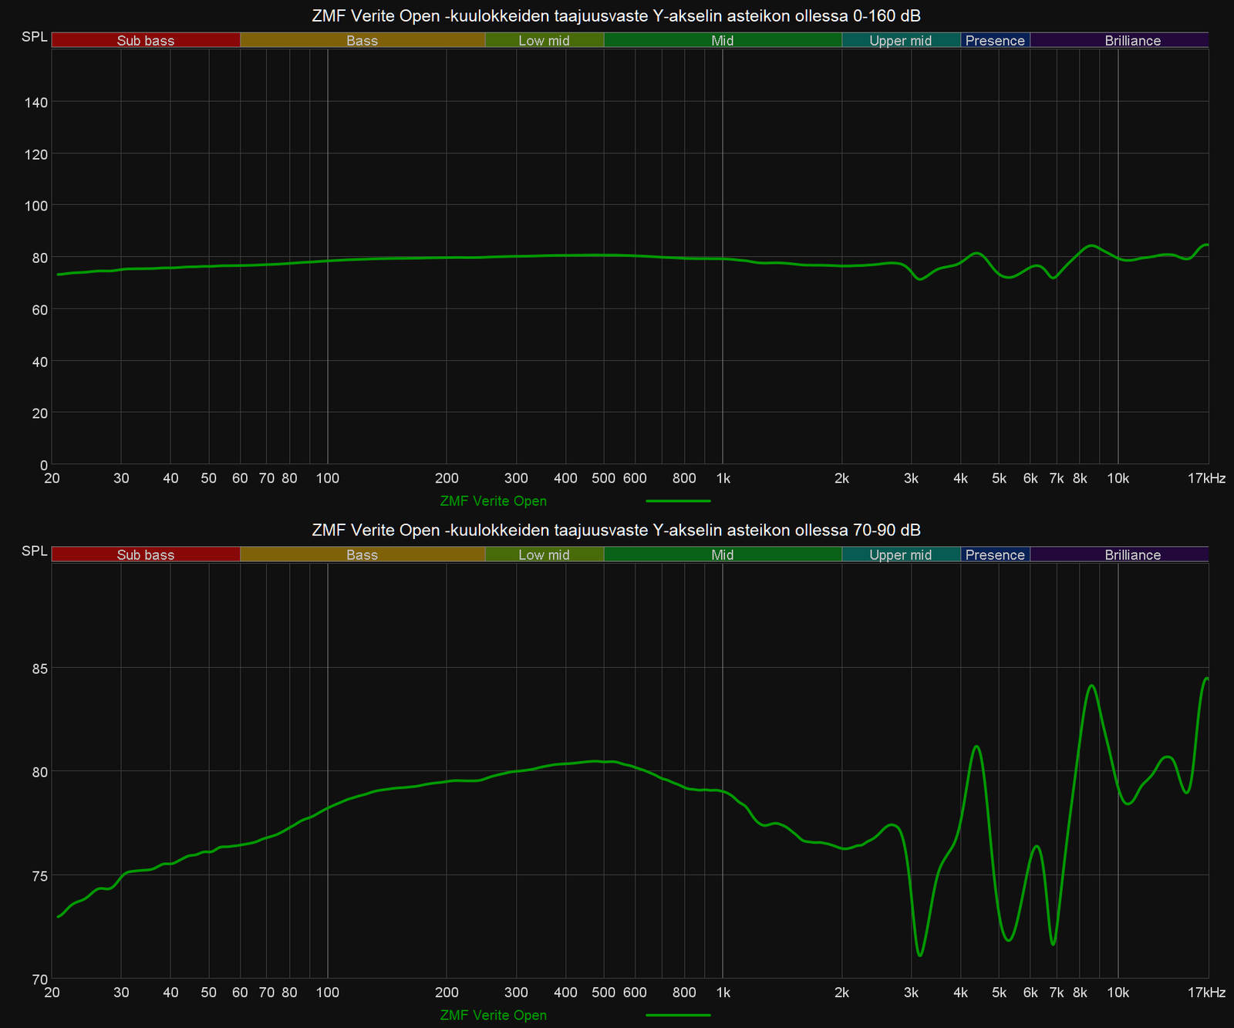1234x1028 pixels.
Task: Click the SPL axis label of top chart
Action: click(x=34, y=37)
